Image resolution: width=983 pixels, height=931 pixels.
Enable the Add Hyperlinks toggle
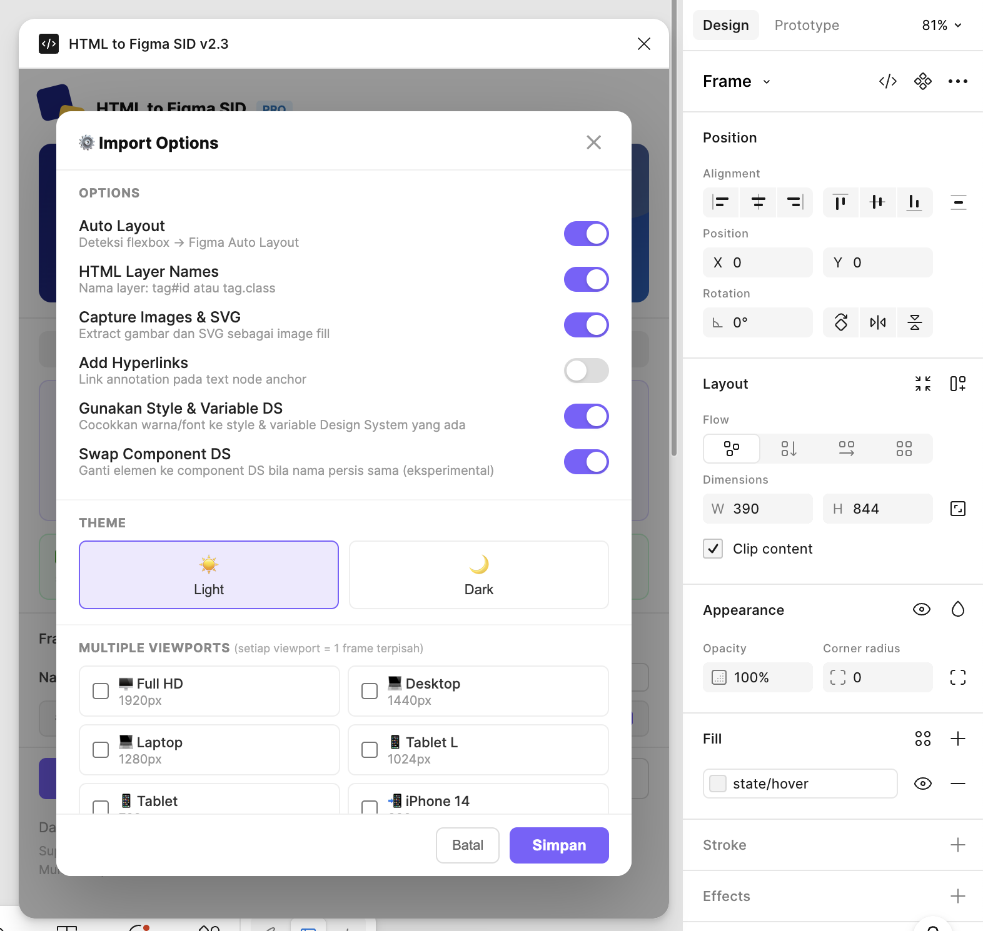click(587, 371)
